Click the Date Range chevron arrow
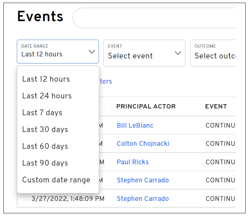This screenshot has height=217, width=250. [x=92, y=52]
